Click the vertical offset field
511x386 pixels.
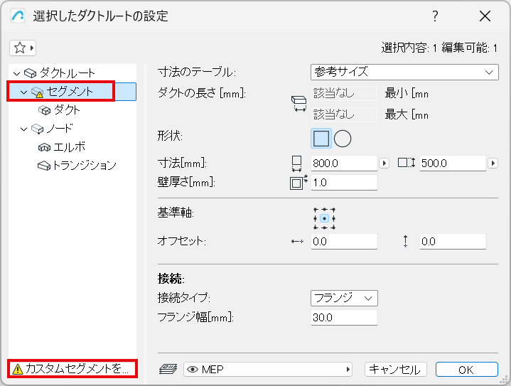[x=453, y=241]
